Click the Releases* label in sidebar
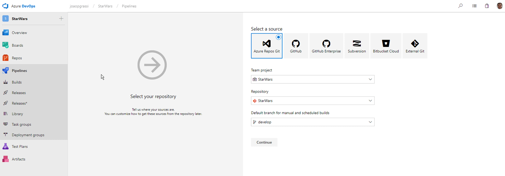This screenshot has height=176, width=505. coord(20,103)
